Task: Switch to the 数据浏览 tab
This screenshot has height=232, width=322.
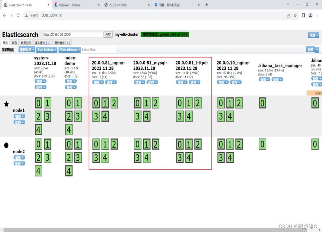Action: point(26,43)
